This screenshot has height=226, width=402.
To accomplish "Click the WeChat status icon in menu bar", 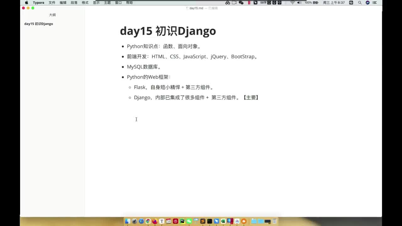I will 241,3.
